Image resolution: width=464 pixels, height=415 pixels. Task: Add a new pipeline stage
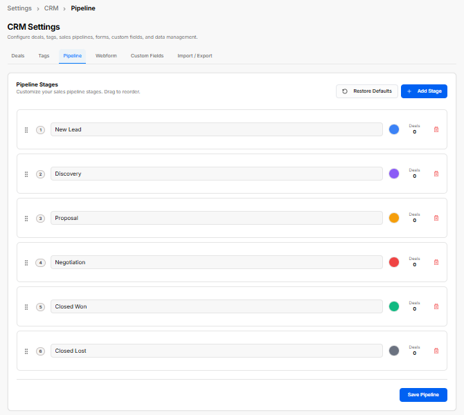pyautogui.click(x=424, y=91)
